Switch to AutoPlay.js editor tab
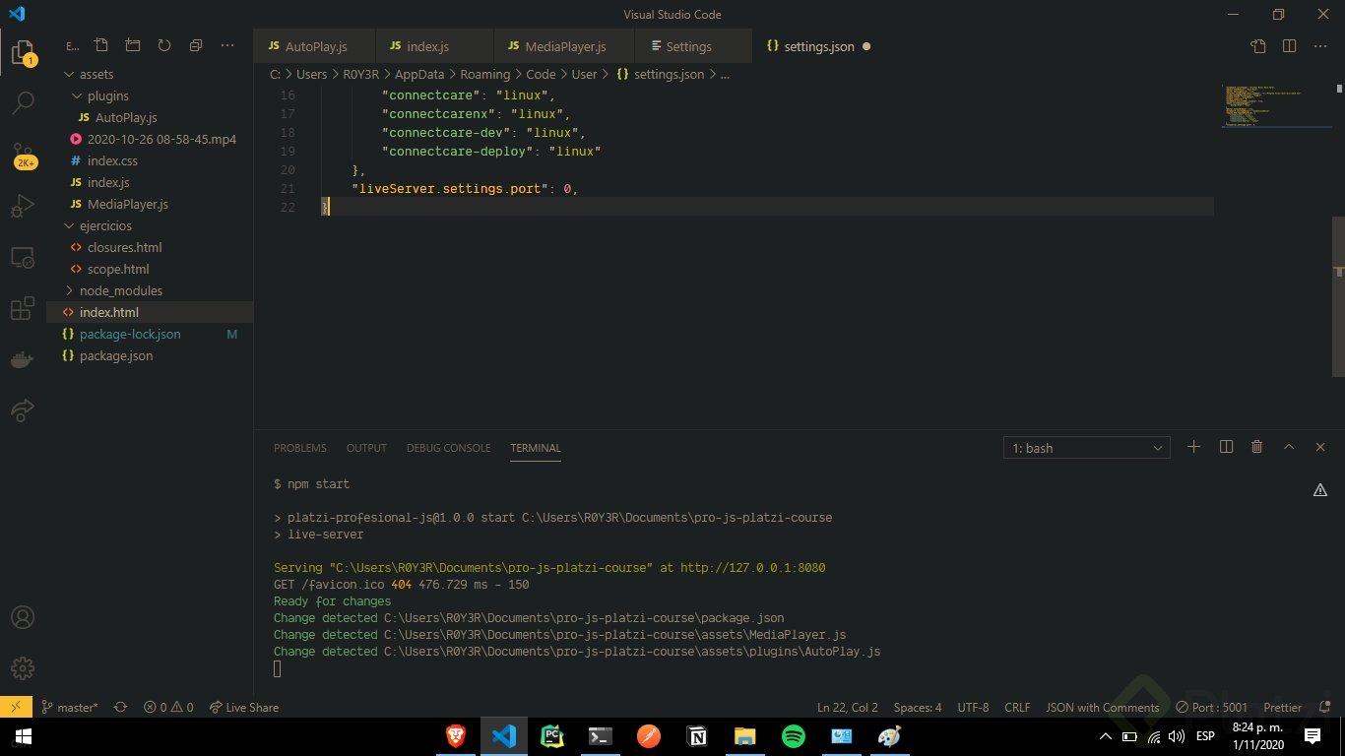Image resolution: width=1345 pixels, height=756 pixels. pyautogui.click(x=315, y=46)
